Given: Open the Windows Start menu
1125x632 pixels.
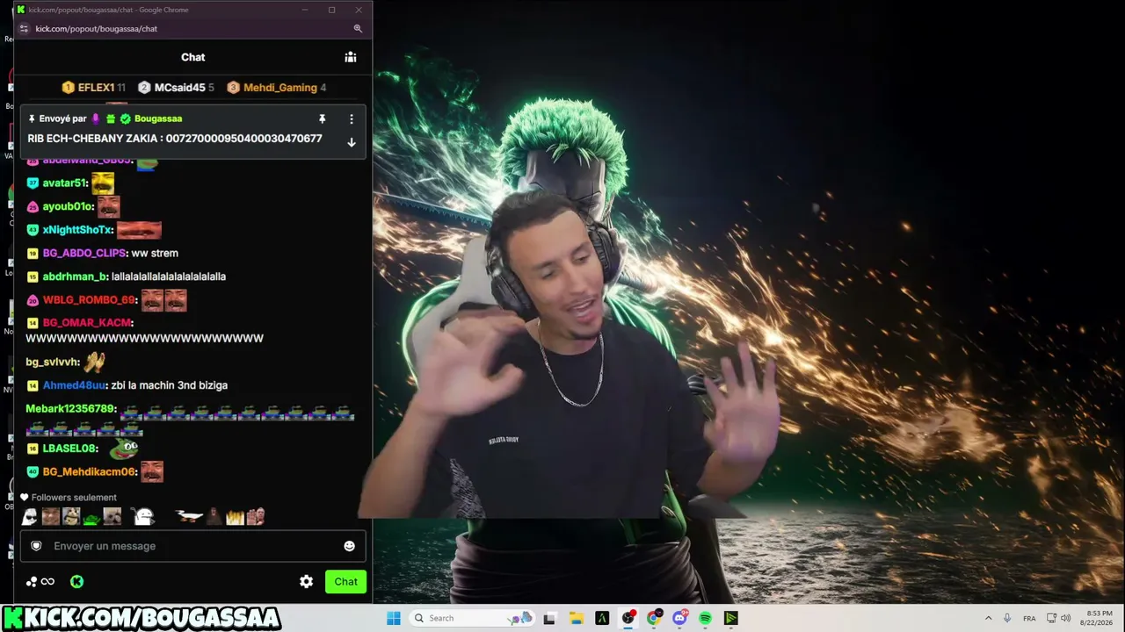Looking at the screenshot, I should pos(393,618).
